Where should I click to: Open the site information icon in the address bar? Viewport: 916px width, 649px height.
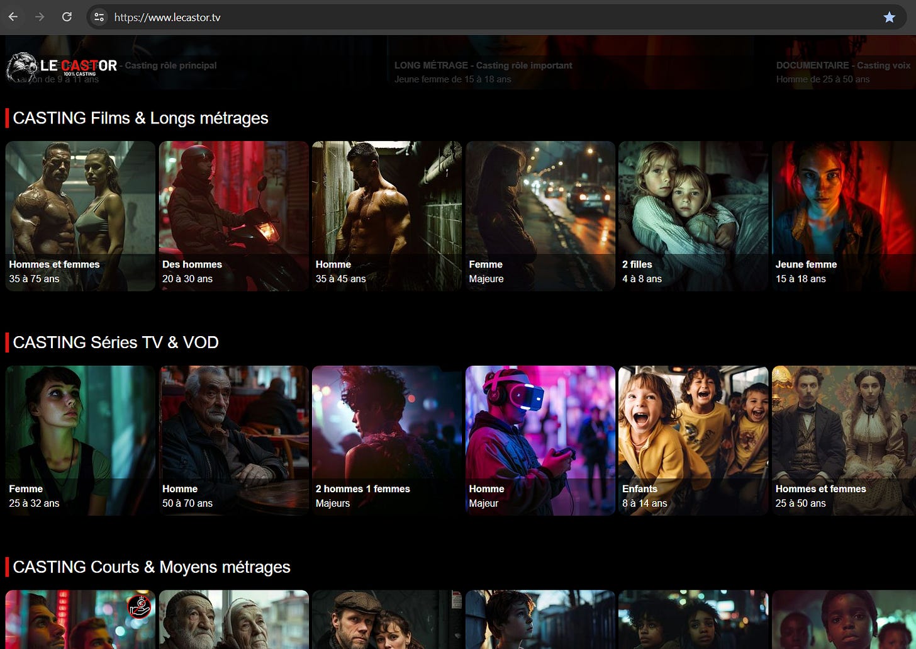click(x=99, y=17)
